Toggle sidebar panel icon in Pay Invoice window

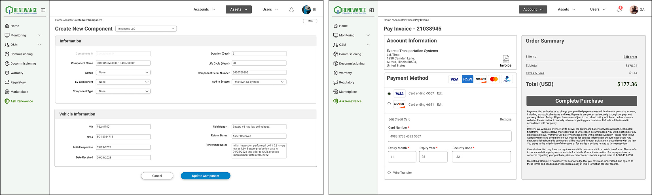coord(372,10)
